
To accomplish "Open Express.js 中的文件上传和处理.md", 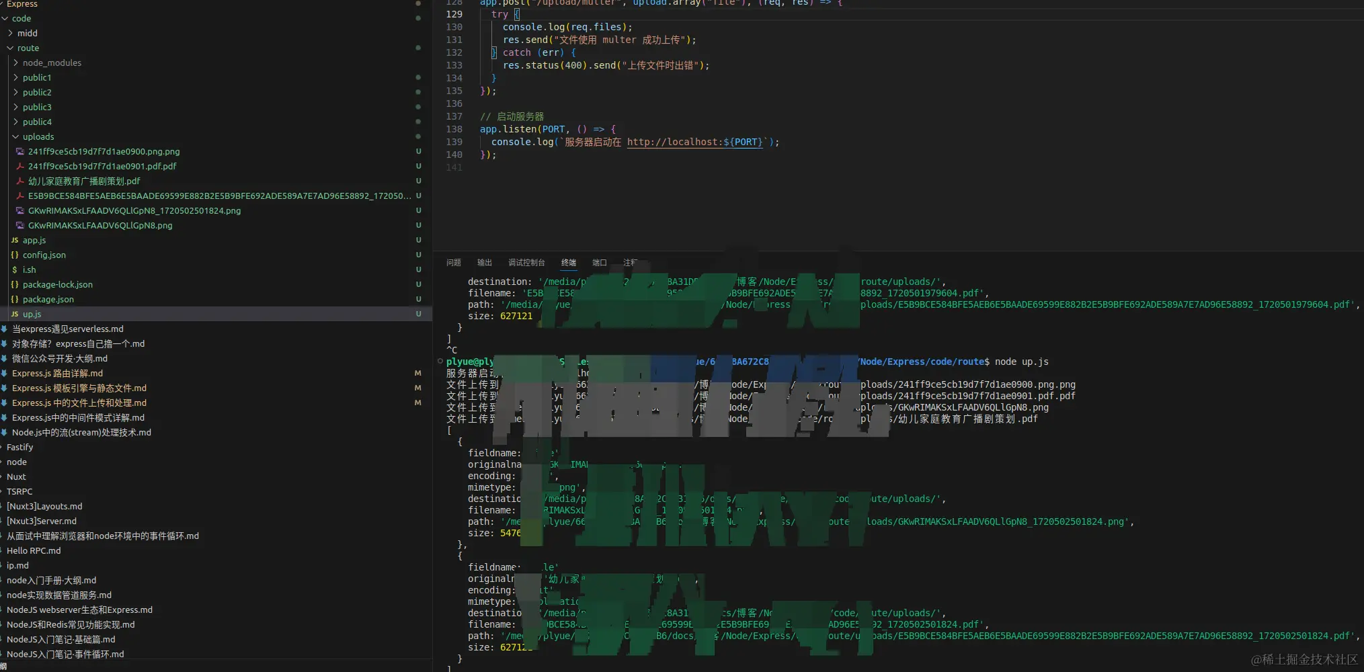I will [x=79, y=403].
